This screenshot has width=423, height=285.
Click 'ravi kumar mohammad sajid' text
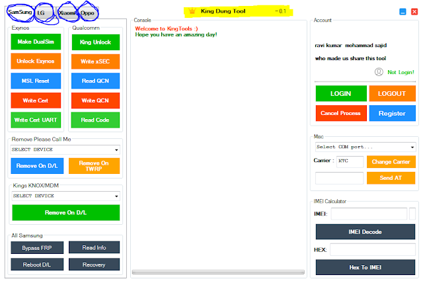pos(351,46)
